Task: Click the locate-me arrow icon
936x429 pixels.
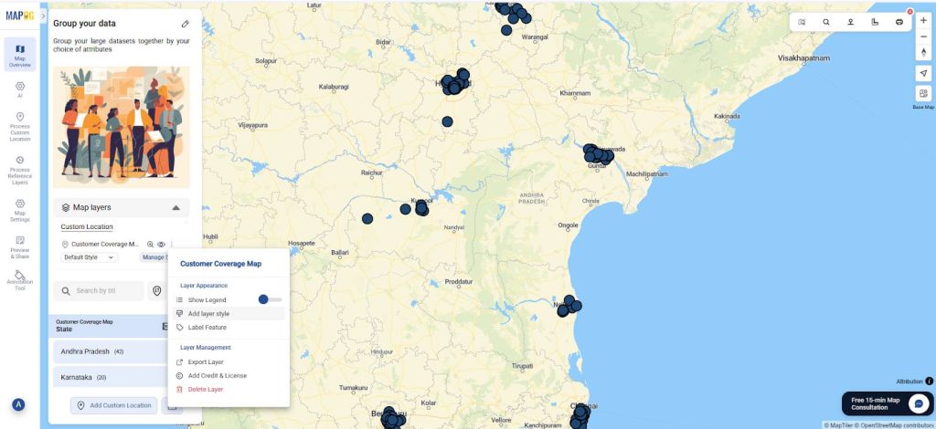Action: click(923, 73)
